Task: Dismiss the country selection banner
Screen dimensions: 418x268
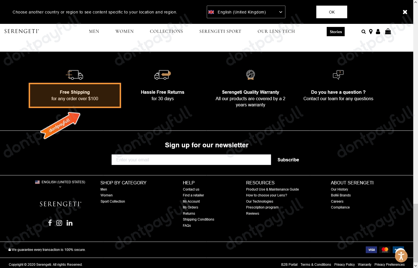Action: 405,12
